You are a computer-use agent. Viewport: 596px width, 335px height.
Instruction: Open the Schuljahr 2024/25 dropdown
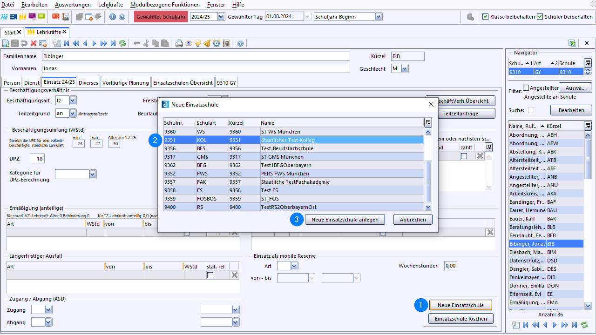pyautogui.click(x=221, y=17)
